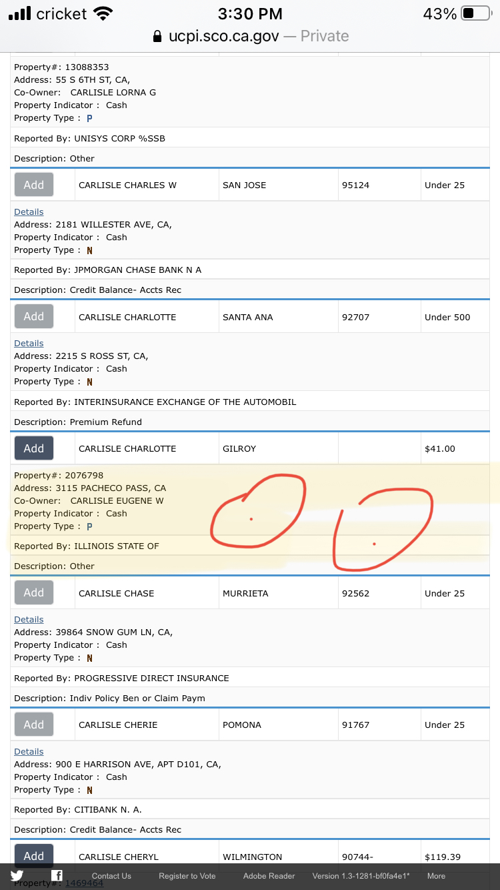Click Reported By JPMORGAN CHASE BANK N A
The height and width of the screenshot is (890, 500).
pos(107,270)
